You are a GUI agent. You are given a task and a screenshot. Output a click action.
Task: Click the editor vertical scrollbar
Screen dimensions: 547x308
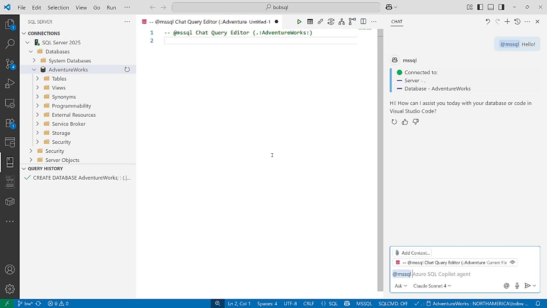(x=380, y=160)
